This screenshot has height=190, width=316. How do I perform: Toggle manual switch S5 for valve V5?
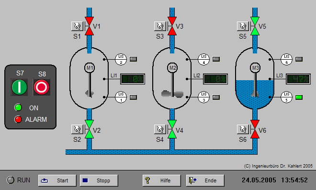243,26
